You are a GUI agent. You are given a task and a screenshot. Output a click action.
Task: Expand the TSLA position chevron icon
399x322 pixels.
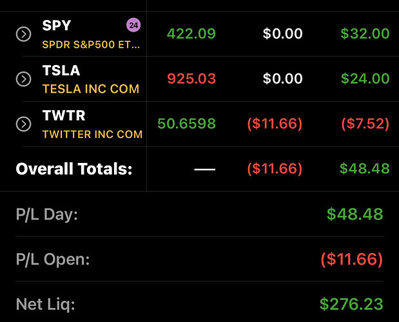[23, 79]
